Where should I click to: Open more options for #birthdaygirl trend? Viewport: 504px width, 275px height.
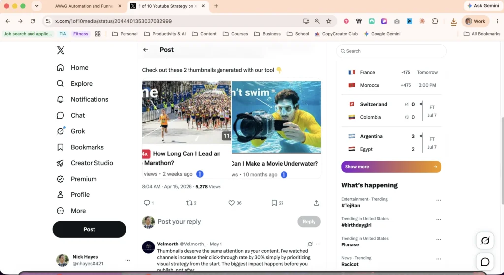(438, 220)
